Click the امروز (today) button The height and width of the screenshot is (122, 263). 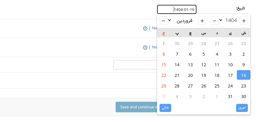click(242, 108)
